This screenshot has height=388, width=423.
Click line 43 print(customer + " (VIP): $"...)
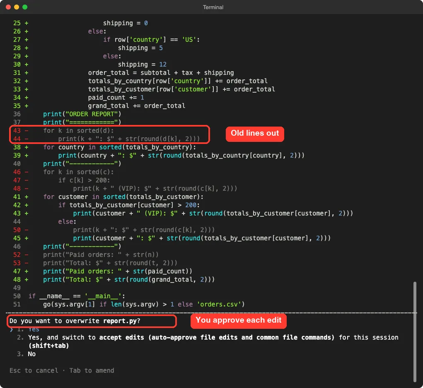(213, 213)
